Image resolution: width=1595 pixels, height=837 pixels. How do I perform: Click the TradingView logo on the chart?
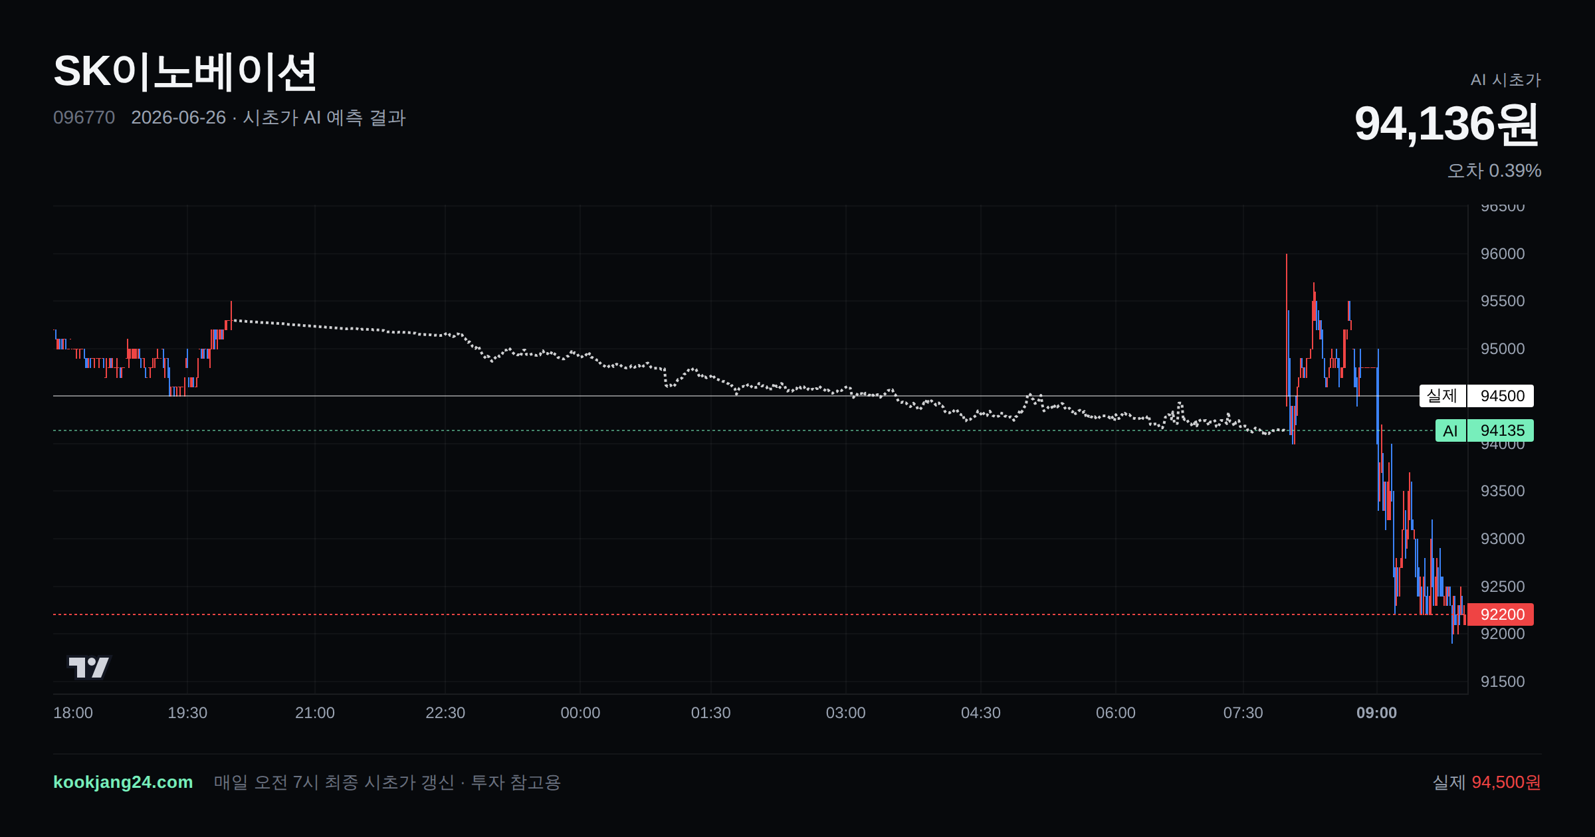coord(88,667)
